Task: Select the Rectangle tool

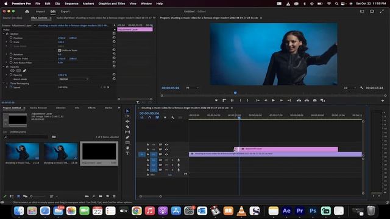Action: click(127, 143)
